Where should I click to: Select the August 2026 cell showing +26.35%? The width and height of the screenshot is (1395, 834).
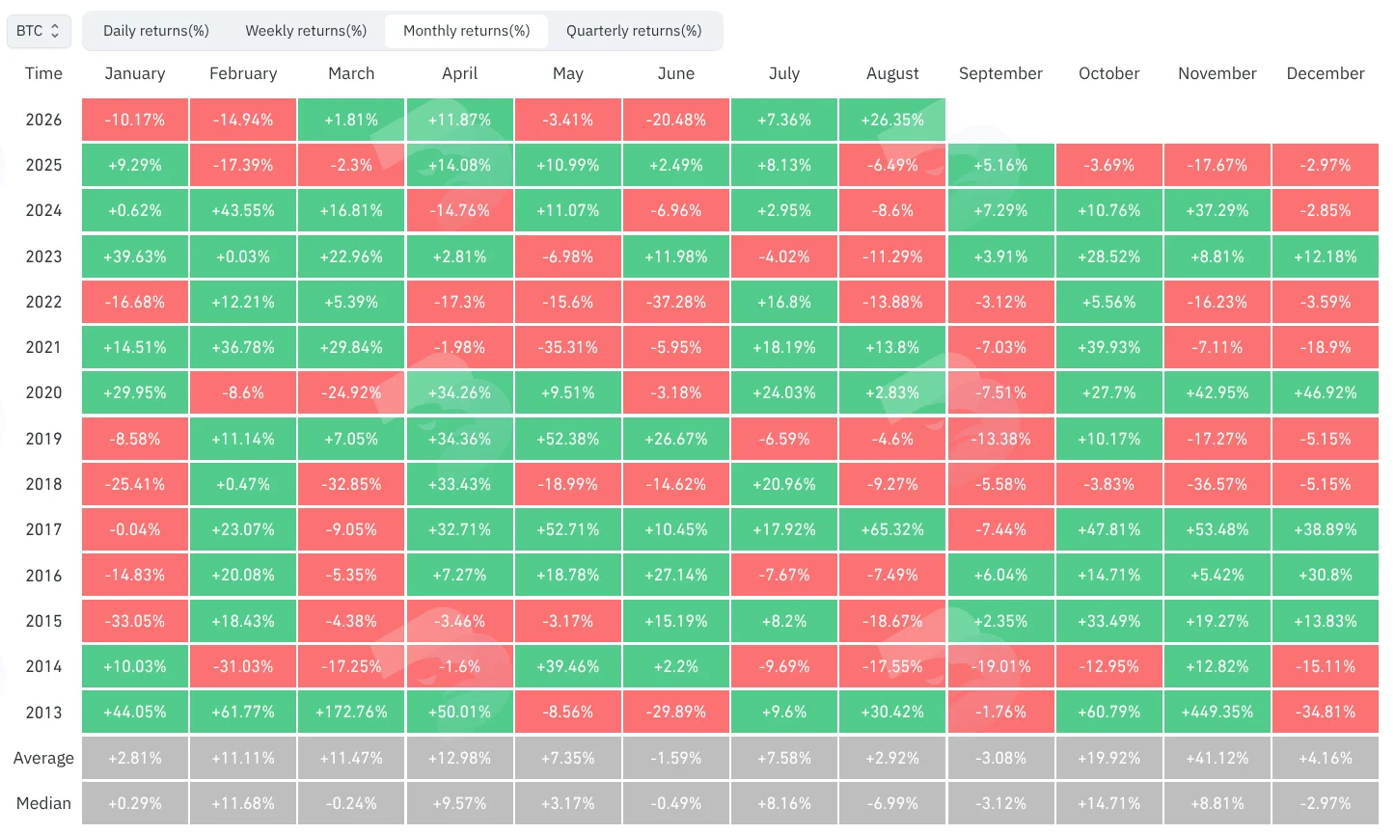tap(892, 120)
